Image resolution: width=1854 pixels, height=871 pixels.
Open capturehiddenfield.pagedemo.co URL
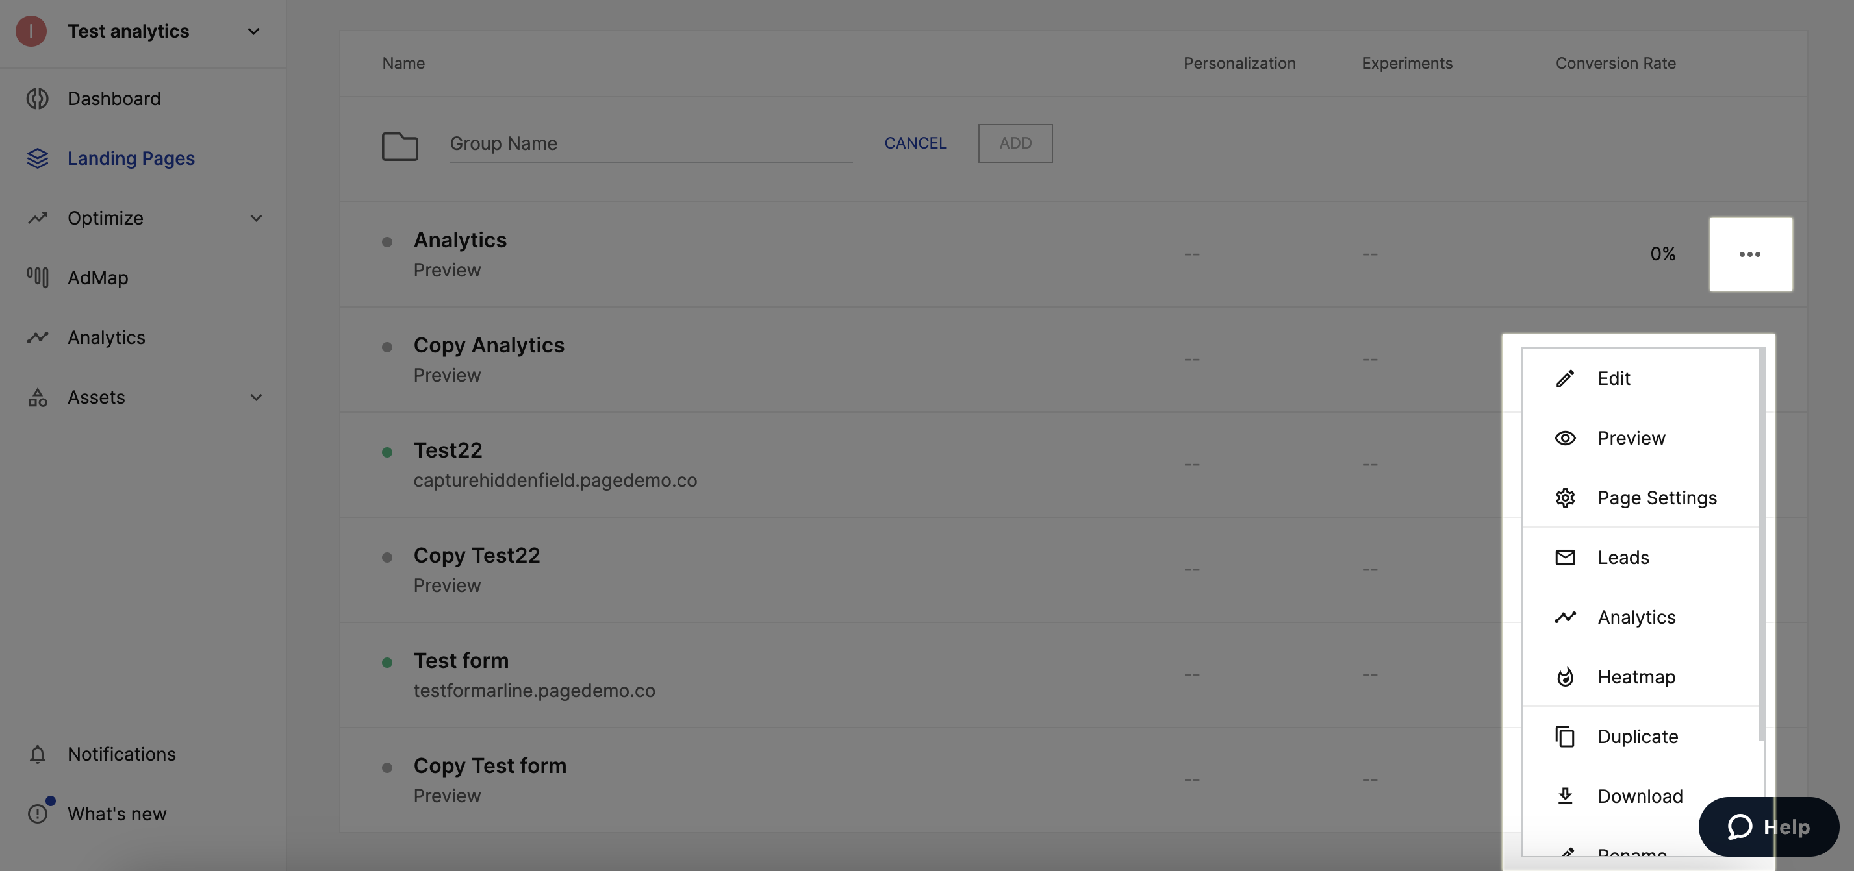click(555, 480)
